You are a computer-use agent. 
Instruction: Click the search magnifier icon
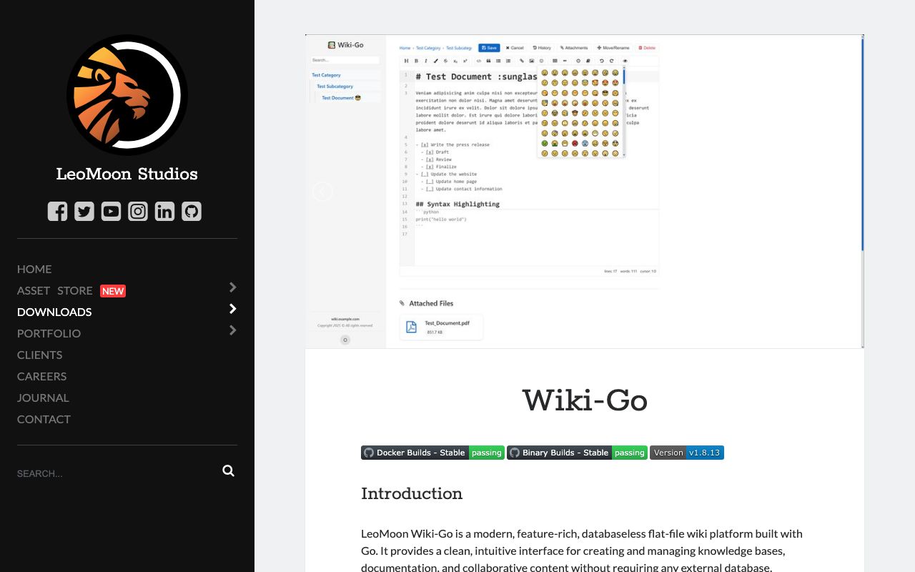(228, 470)
